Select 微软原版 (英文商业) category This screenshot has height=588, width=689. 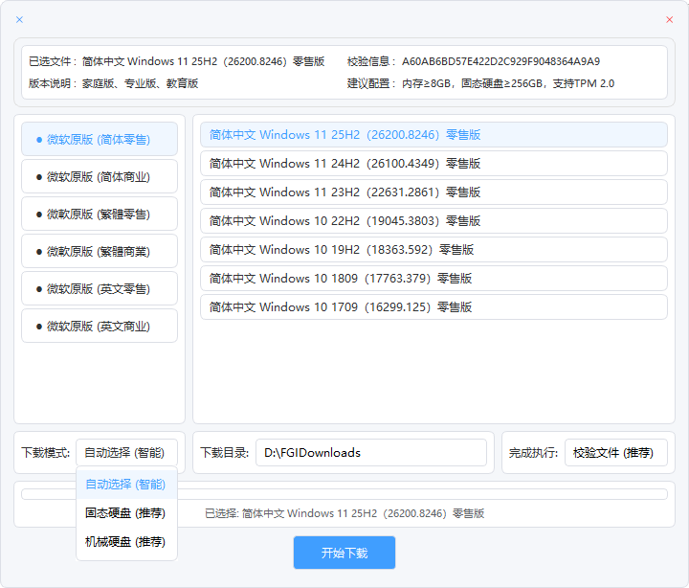100,327
